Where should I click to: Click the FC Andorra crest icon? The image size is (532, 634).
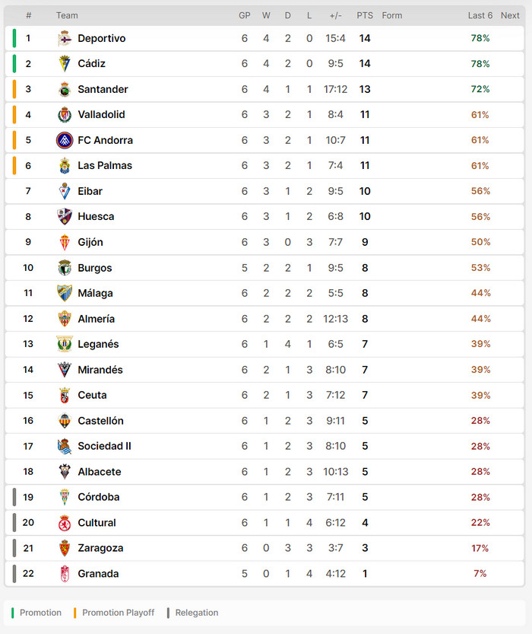(x=65, y=141)
